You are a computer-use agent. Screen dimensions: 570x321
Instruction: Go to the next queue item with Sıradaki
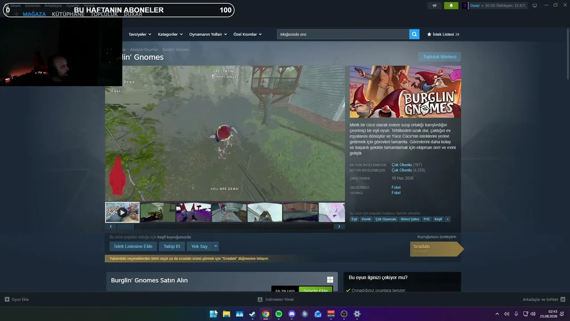437,249
